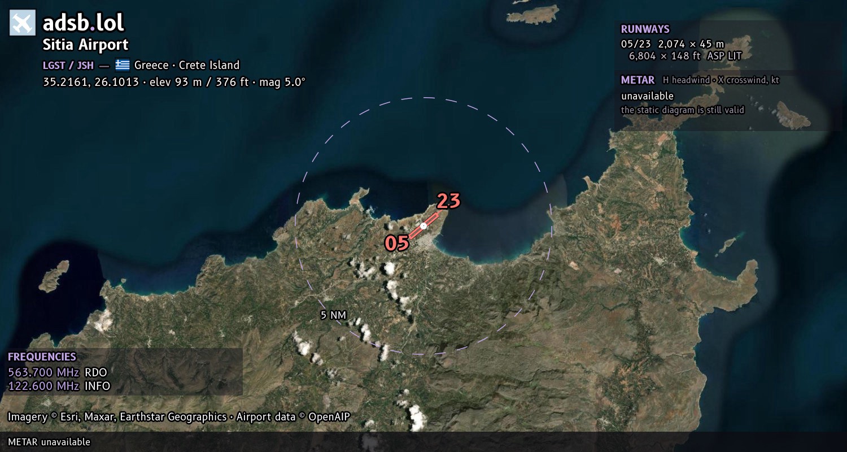
Task: Select the coordinates and elevation line
Action: [174, 81]
